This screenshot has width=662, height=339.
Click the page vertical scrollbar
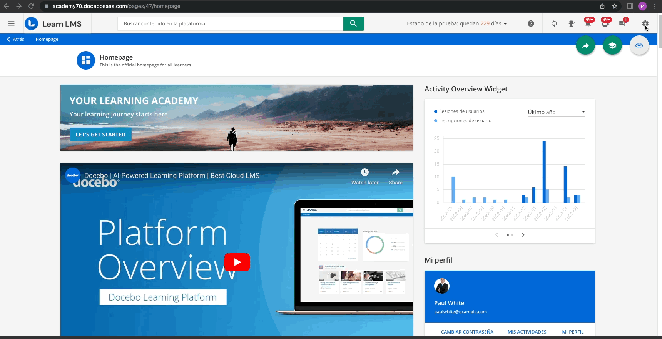pyautogui.click(x=660, y=31)
